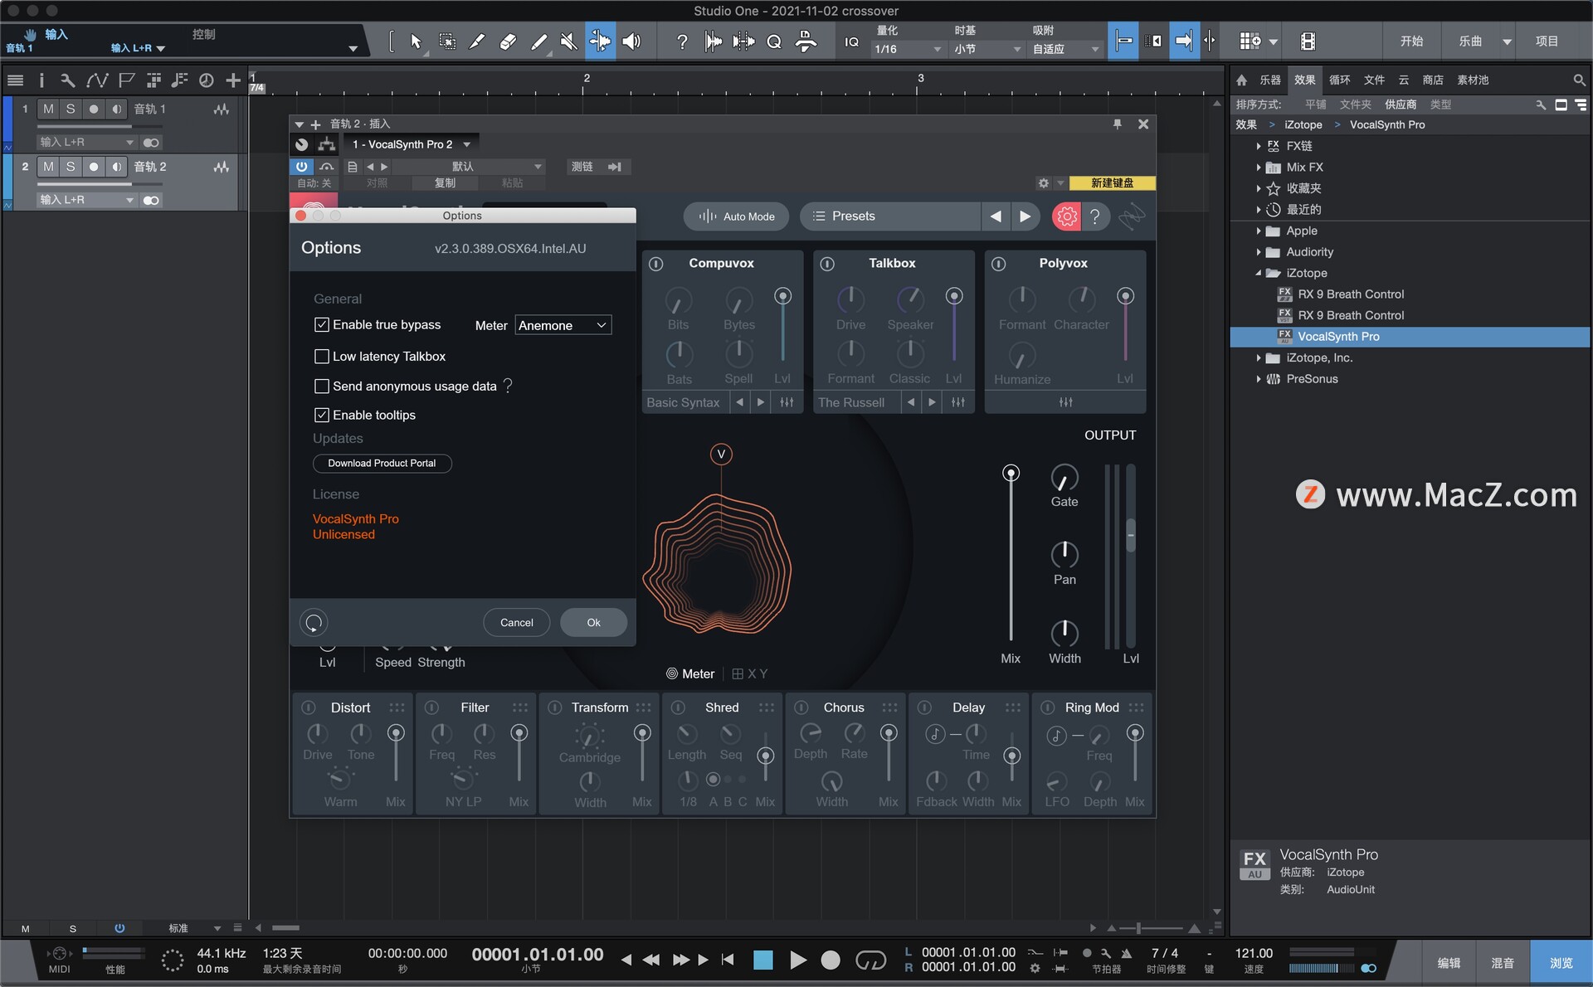
Task: Check Send anonymous usage data
Action: click(322, 386)
